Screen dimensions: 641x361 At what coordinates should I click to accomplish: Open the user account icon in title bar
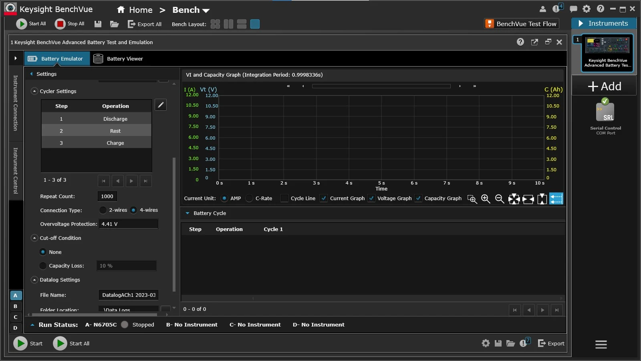(x=543, y=9)
